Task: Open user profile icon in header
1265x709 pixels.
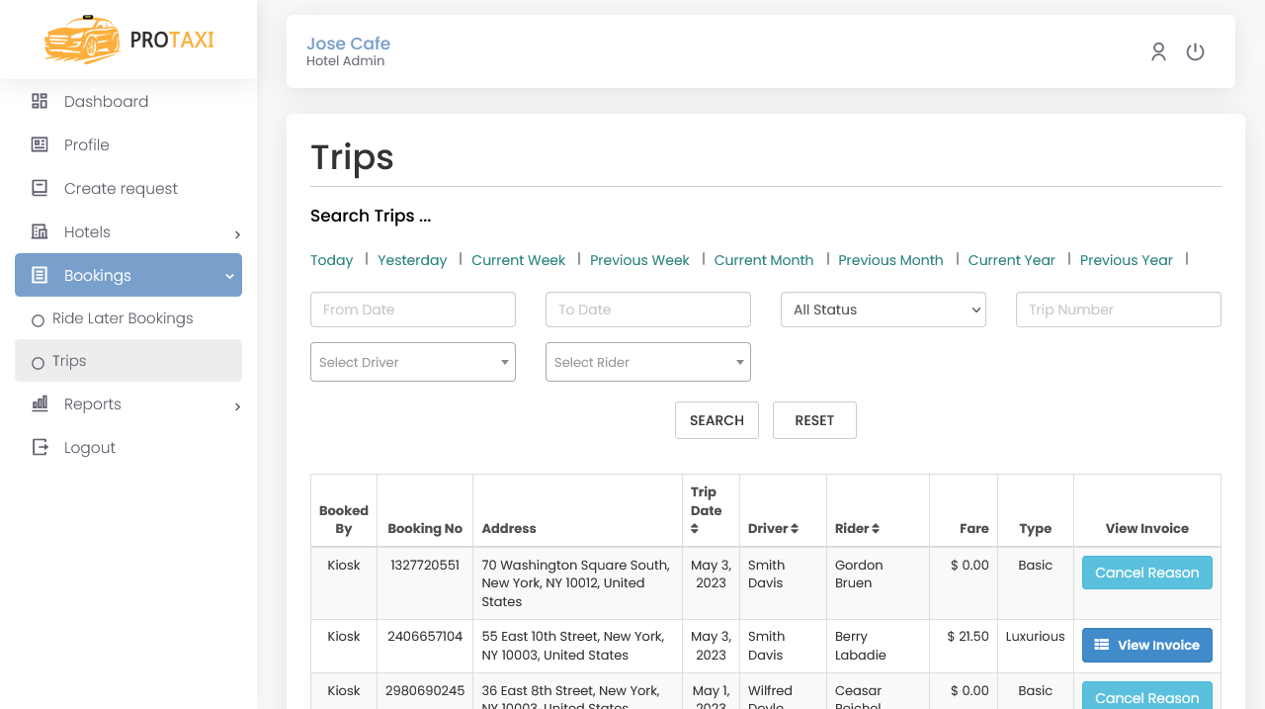Action: click(x=1158, y=51)
